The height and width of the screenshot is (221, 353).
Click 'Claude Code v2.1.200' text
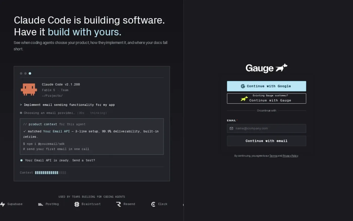61,84
